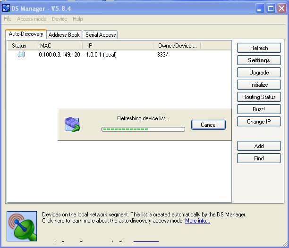Image resolution: width=289 pixels, height=248 pixels.
Task: Cancel the device list refresh
Action: [x=208, y=125]
